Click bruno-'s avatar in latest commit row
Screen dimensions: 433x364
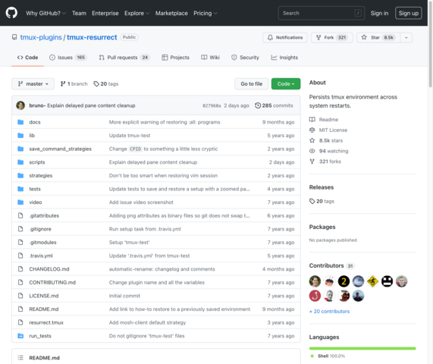(x=20, y=105)
